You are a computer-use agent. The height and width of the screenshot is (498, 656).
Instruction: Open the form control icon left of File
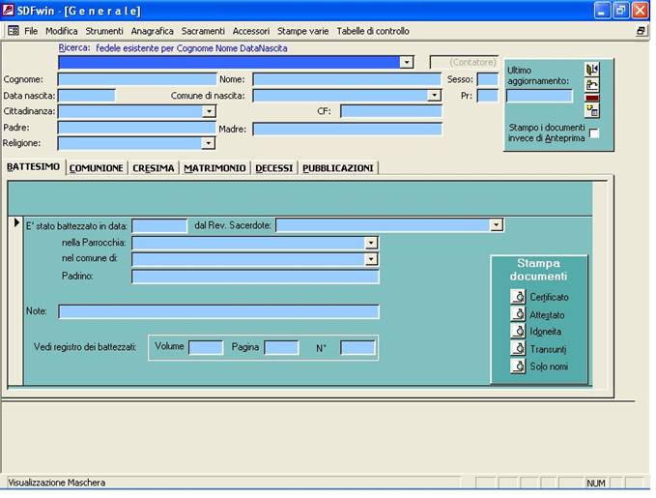point(14,31)
